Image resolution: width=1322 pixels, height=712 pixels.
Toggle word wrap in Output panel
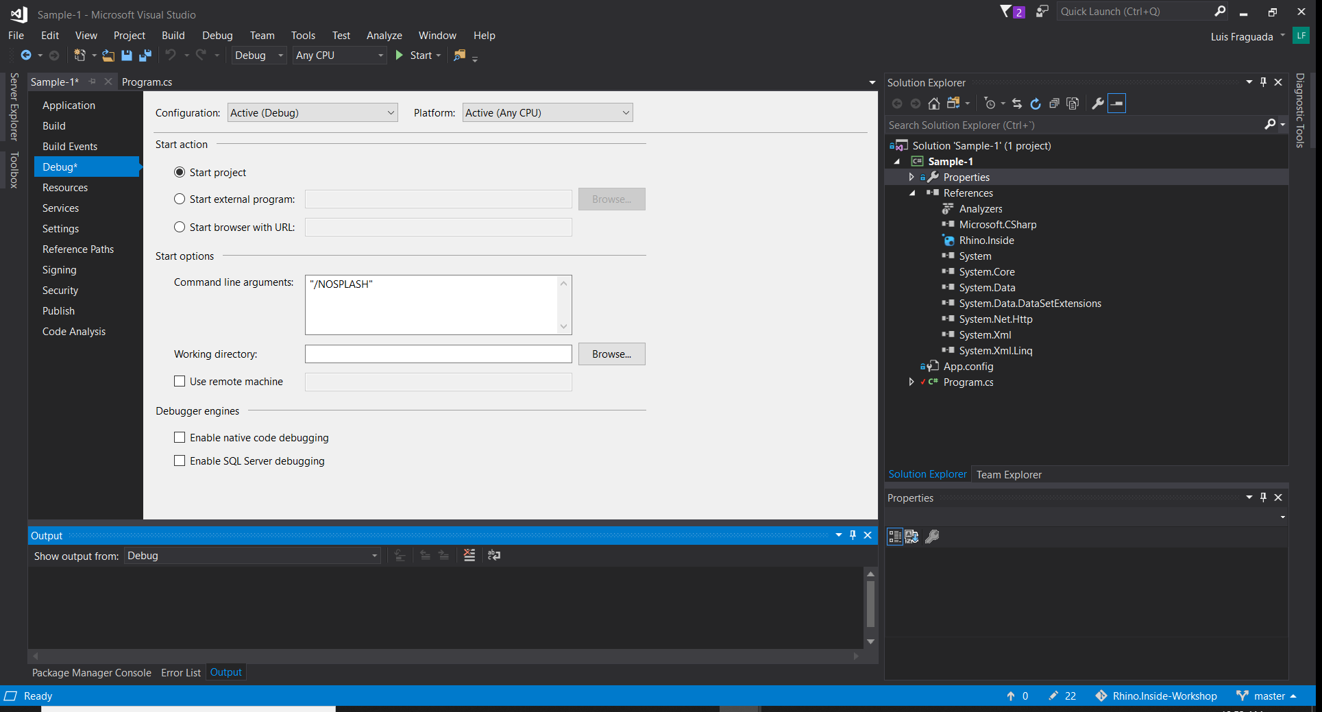[x=494, y=555]
